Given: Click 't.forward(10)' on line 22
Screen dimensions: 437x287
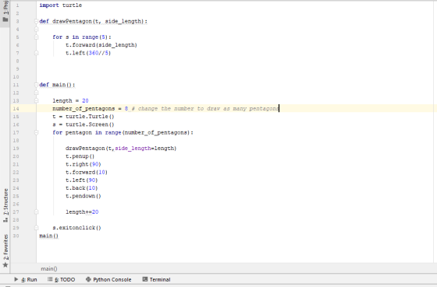Looking at the screenshot, I should click(87, 172).
